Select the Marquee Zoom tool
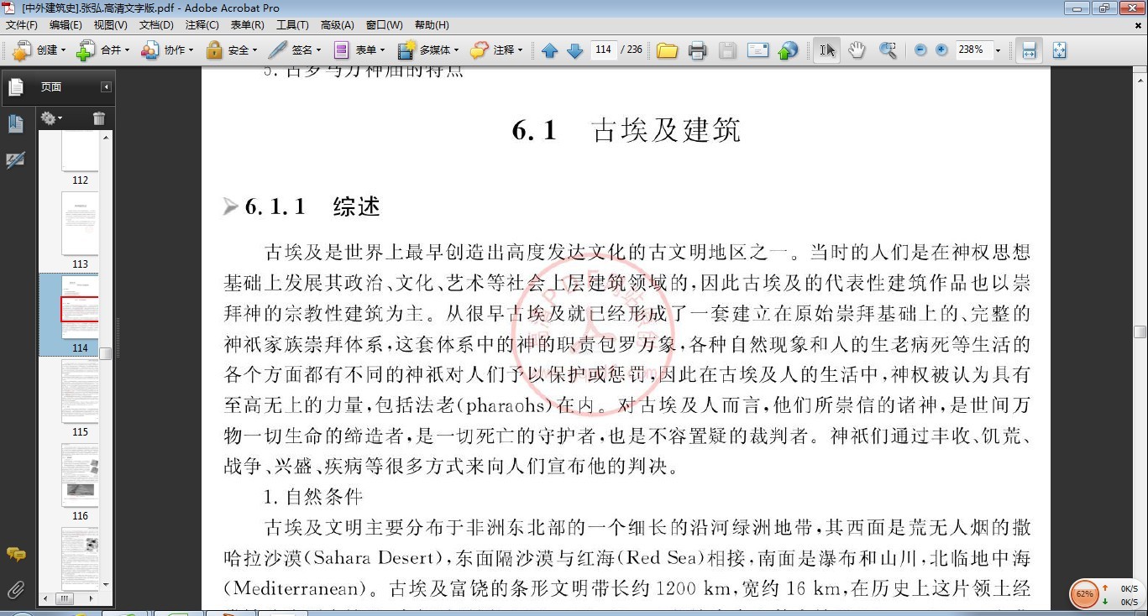 [888, 50]
